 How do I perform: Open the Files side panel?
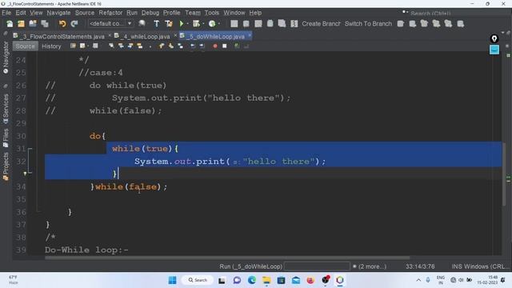click(x=6, y=138)
